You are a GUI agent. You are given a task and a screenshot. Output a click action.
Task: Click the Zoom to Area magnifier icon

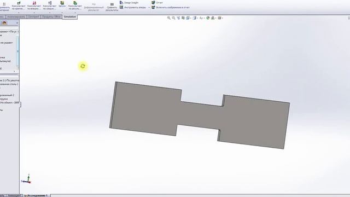173,18
